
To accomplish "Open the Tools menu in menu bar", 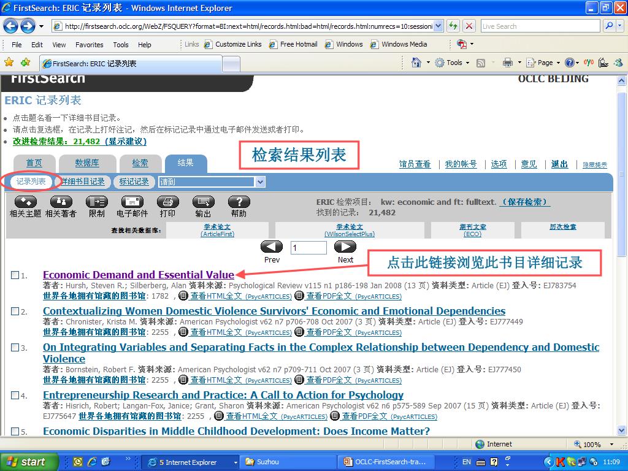I will tap(121, 44).
